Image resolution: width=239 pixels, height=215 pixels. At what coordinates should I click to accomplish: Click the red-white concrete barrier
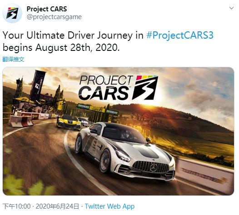[x=21, y=121]
